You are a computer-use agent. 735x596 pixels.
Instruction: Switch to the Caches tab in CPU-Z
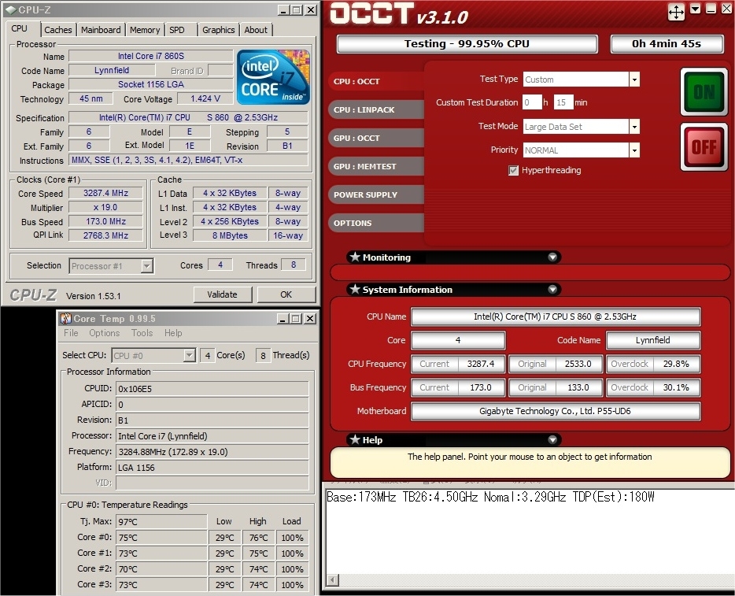coord(58,30)
